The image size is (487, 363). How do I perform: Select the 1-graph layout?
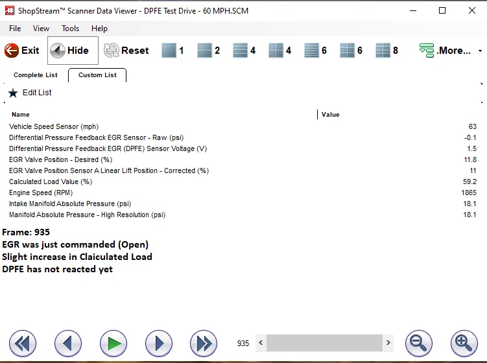coord(173,51)
